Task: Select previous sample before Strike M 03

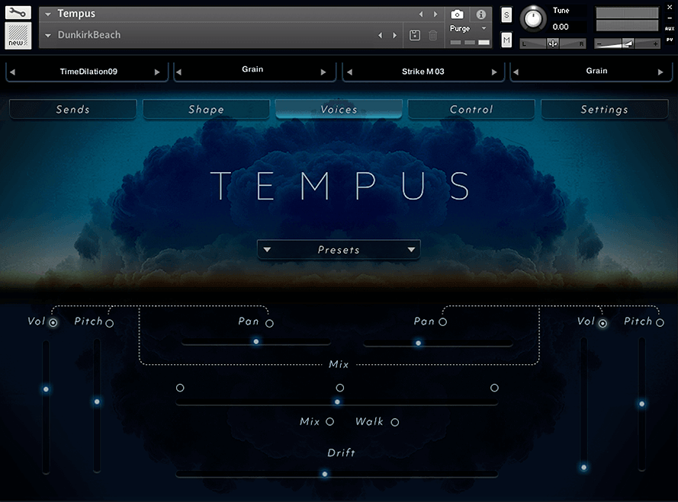Action: coord(349,72)
